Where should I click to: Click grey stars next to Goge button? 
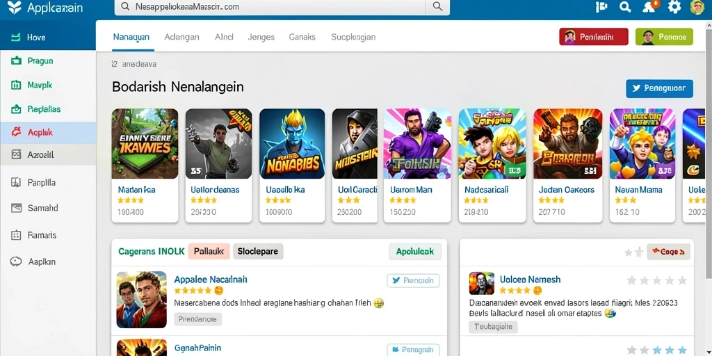click(x=634, y=252)
